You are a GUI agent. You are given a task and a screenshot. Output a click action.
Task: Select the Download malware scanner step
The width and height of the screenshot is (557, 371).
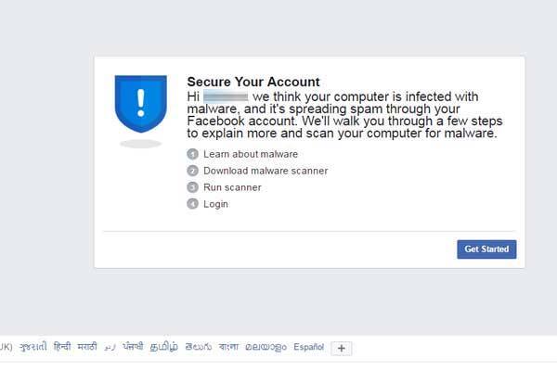(266, 171)
